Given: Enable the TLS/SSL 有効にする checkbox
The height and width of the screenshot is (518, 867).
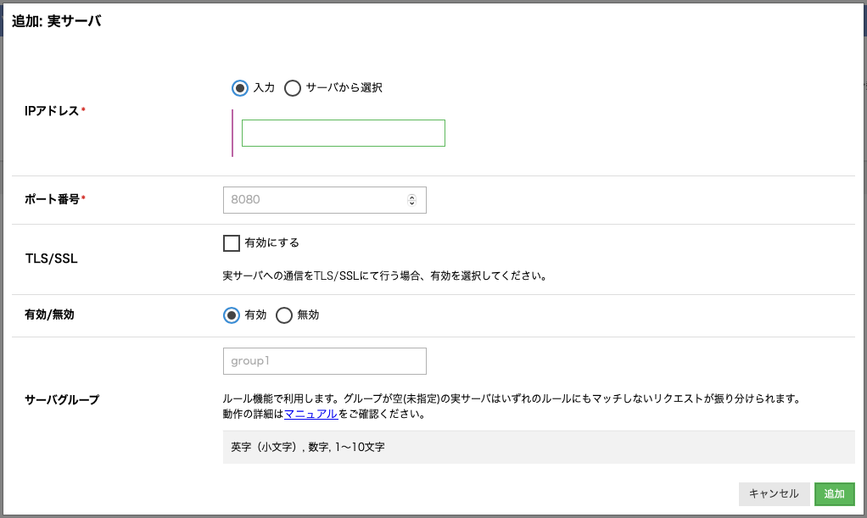Looking at the screenshot, I should tap(231, 243).
